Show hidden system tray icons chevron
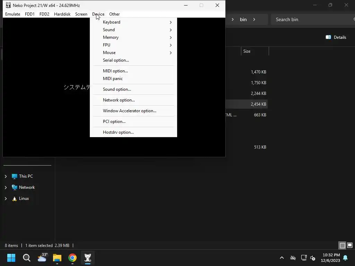 pos(282,258)
